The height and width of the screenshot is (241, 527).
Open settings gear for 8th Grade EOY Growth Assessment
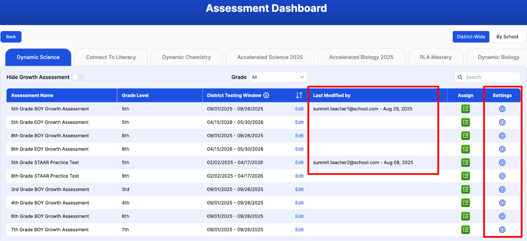502,149
